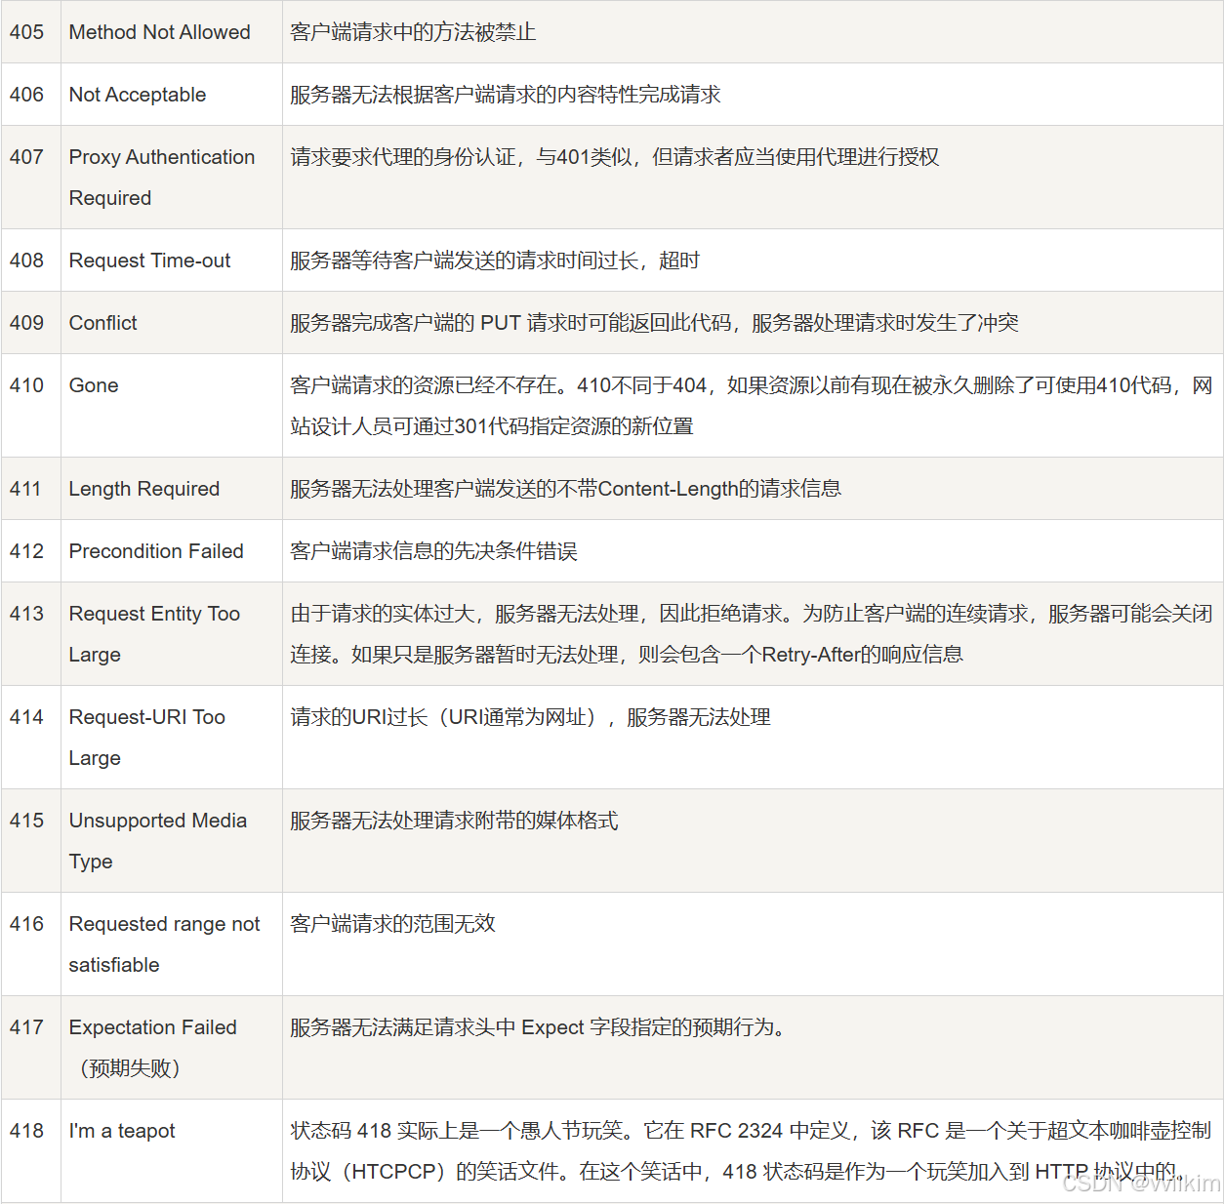The width and height of the screenshot is (1224, 1204).
Task: Select the status code 405 cell
Action: coord(26,31)
